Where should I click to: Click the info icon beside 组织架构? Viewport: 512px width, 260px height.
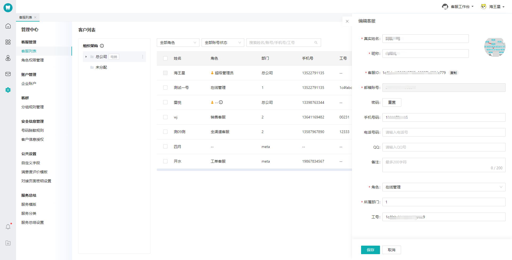pos(102,46)
